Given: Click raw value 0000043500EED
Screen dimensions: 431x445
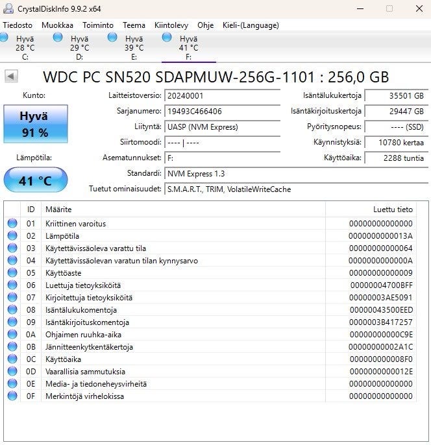Looking at the screenshot, I should [381, 310].
